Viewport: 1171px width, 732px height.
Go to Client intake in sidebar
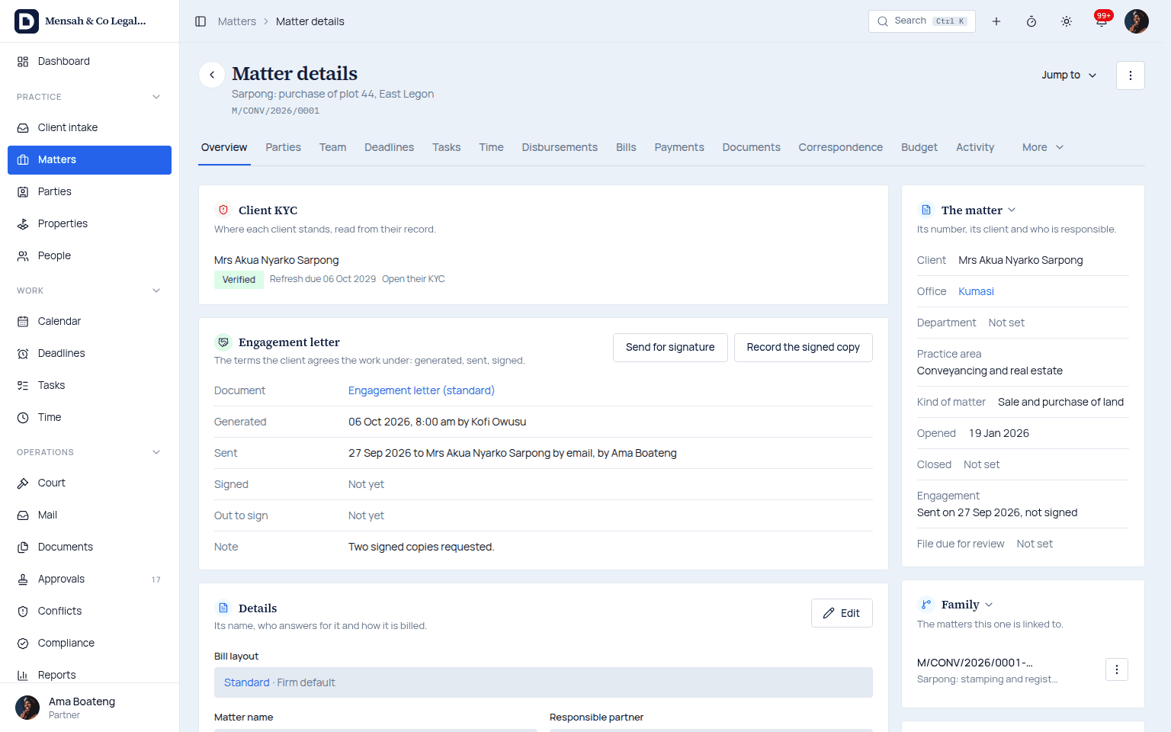coord(89,127)
